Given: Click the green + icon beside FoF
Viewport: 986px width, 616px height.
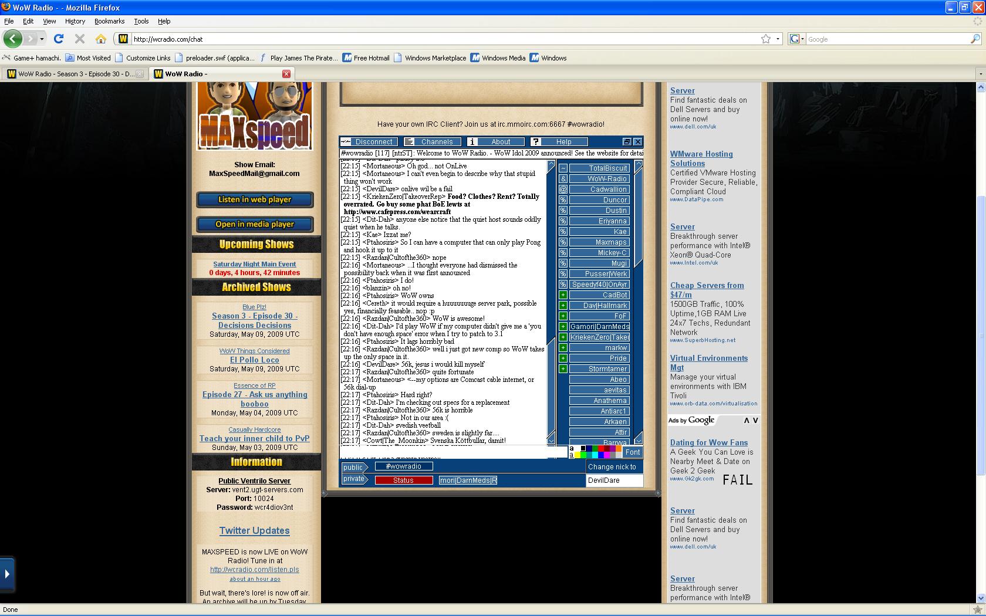Looking at the screenshot, I should 563,316.
